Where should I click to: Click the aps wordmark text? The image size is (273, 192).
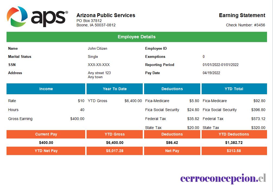tap(49, 18)
